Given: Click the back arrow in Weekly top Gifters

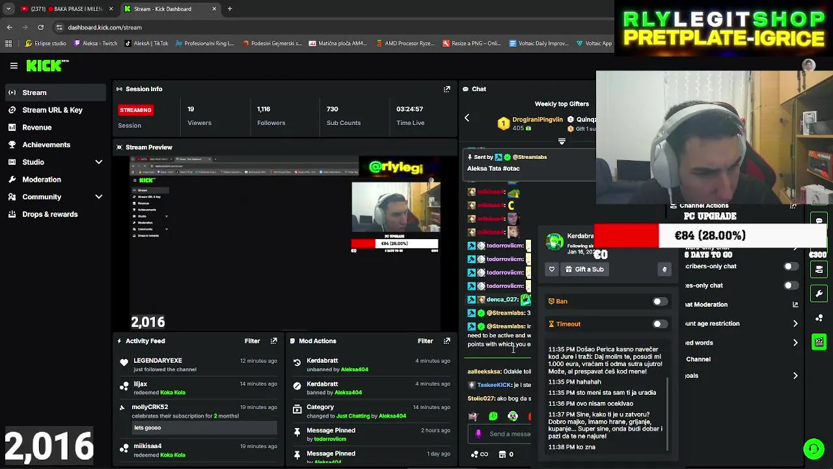Looking at the screenshot, I should [x=467, y=118].
